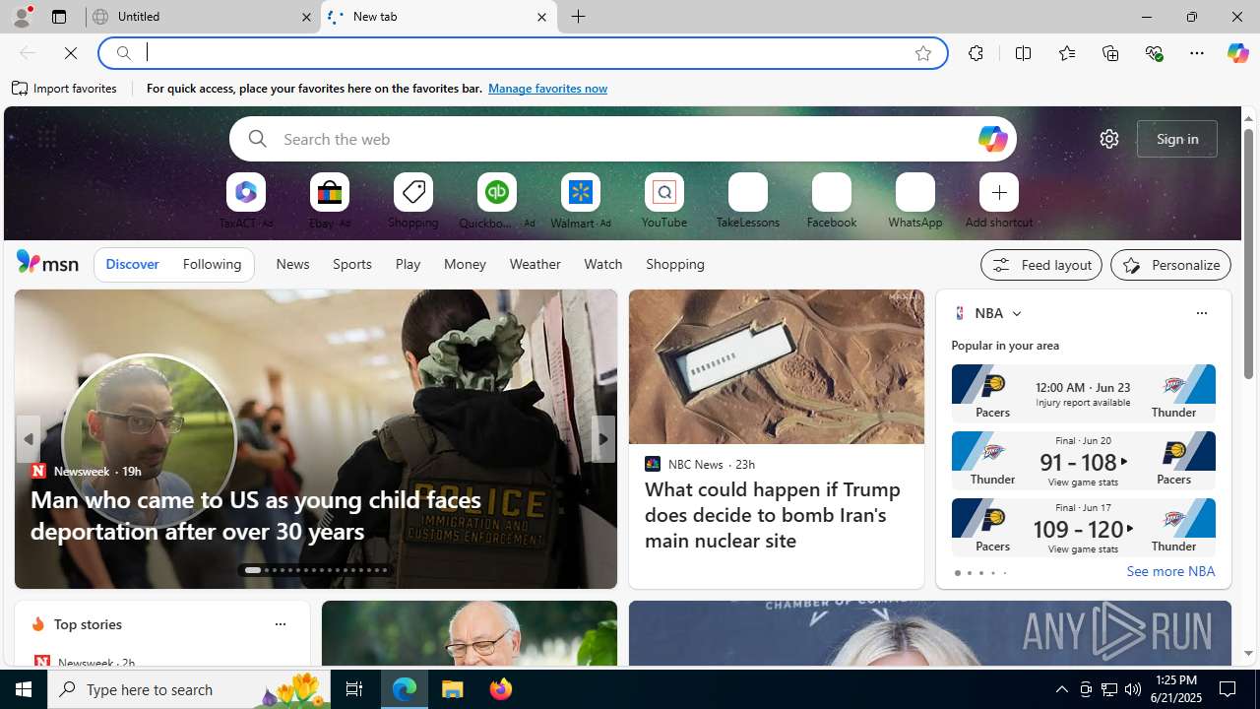Open the page settings gear icon
The image size is (1260, 709).
point(1109,139)
